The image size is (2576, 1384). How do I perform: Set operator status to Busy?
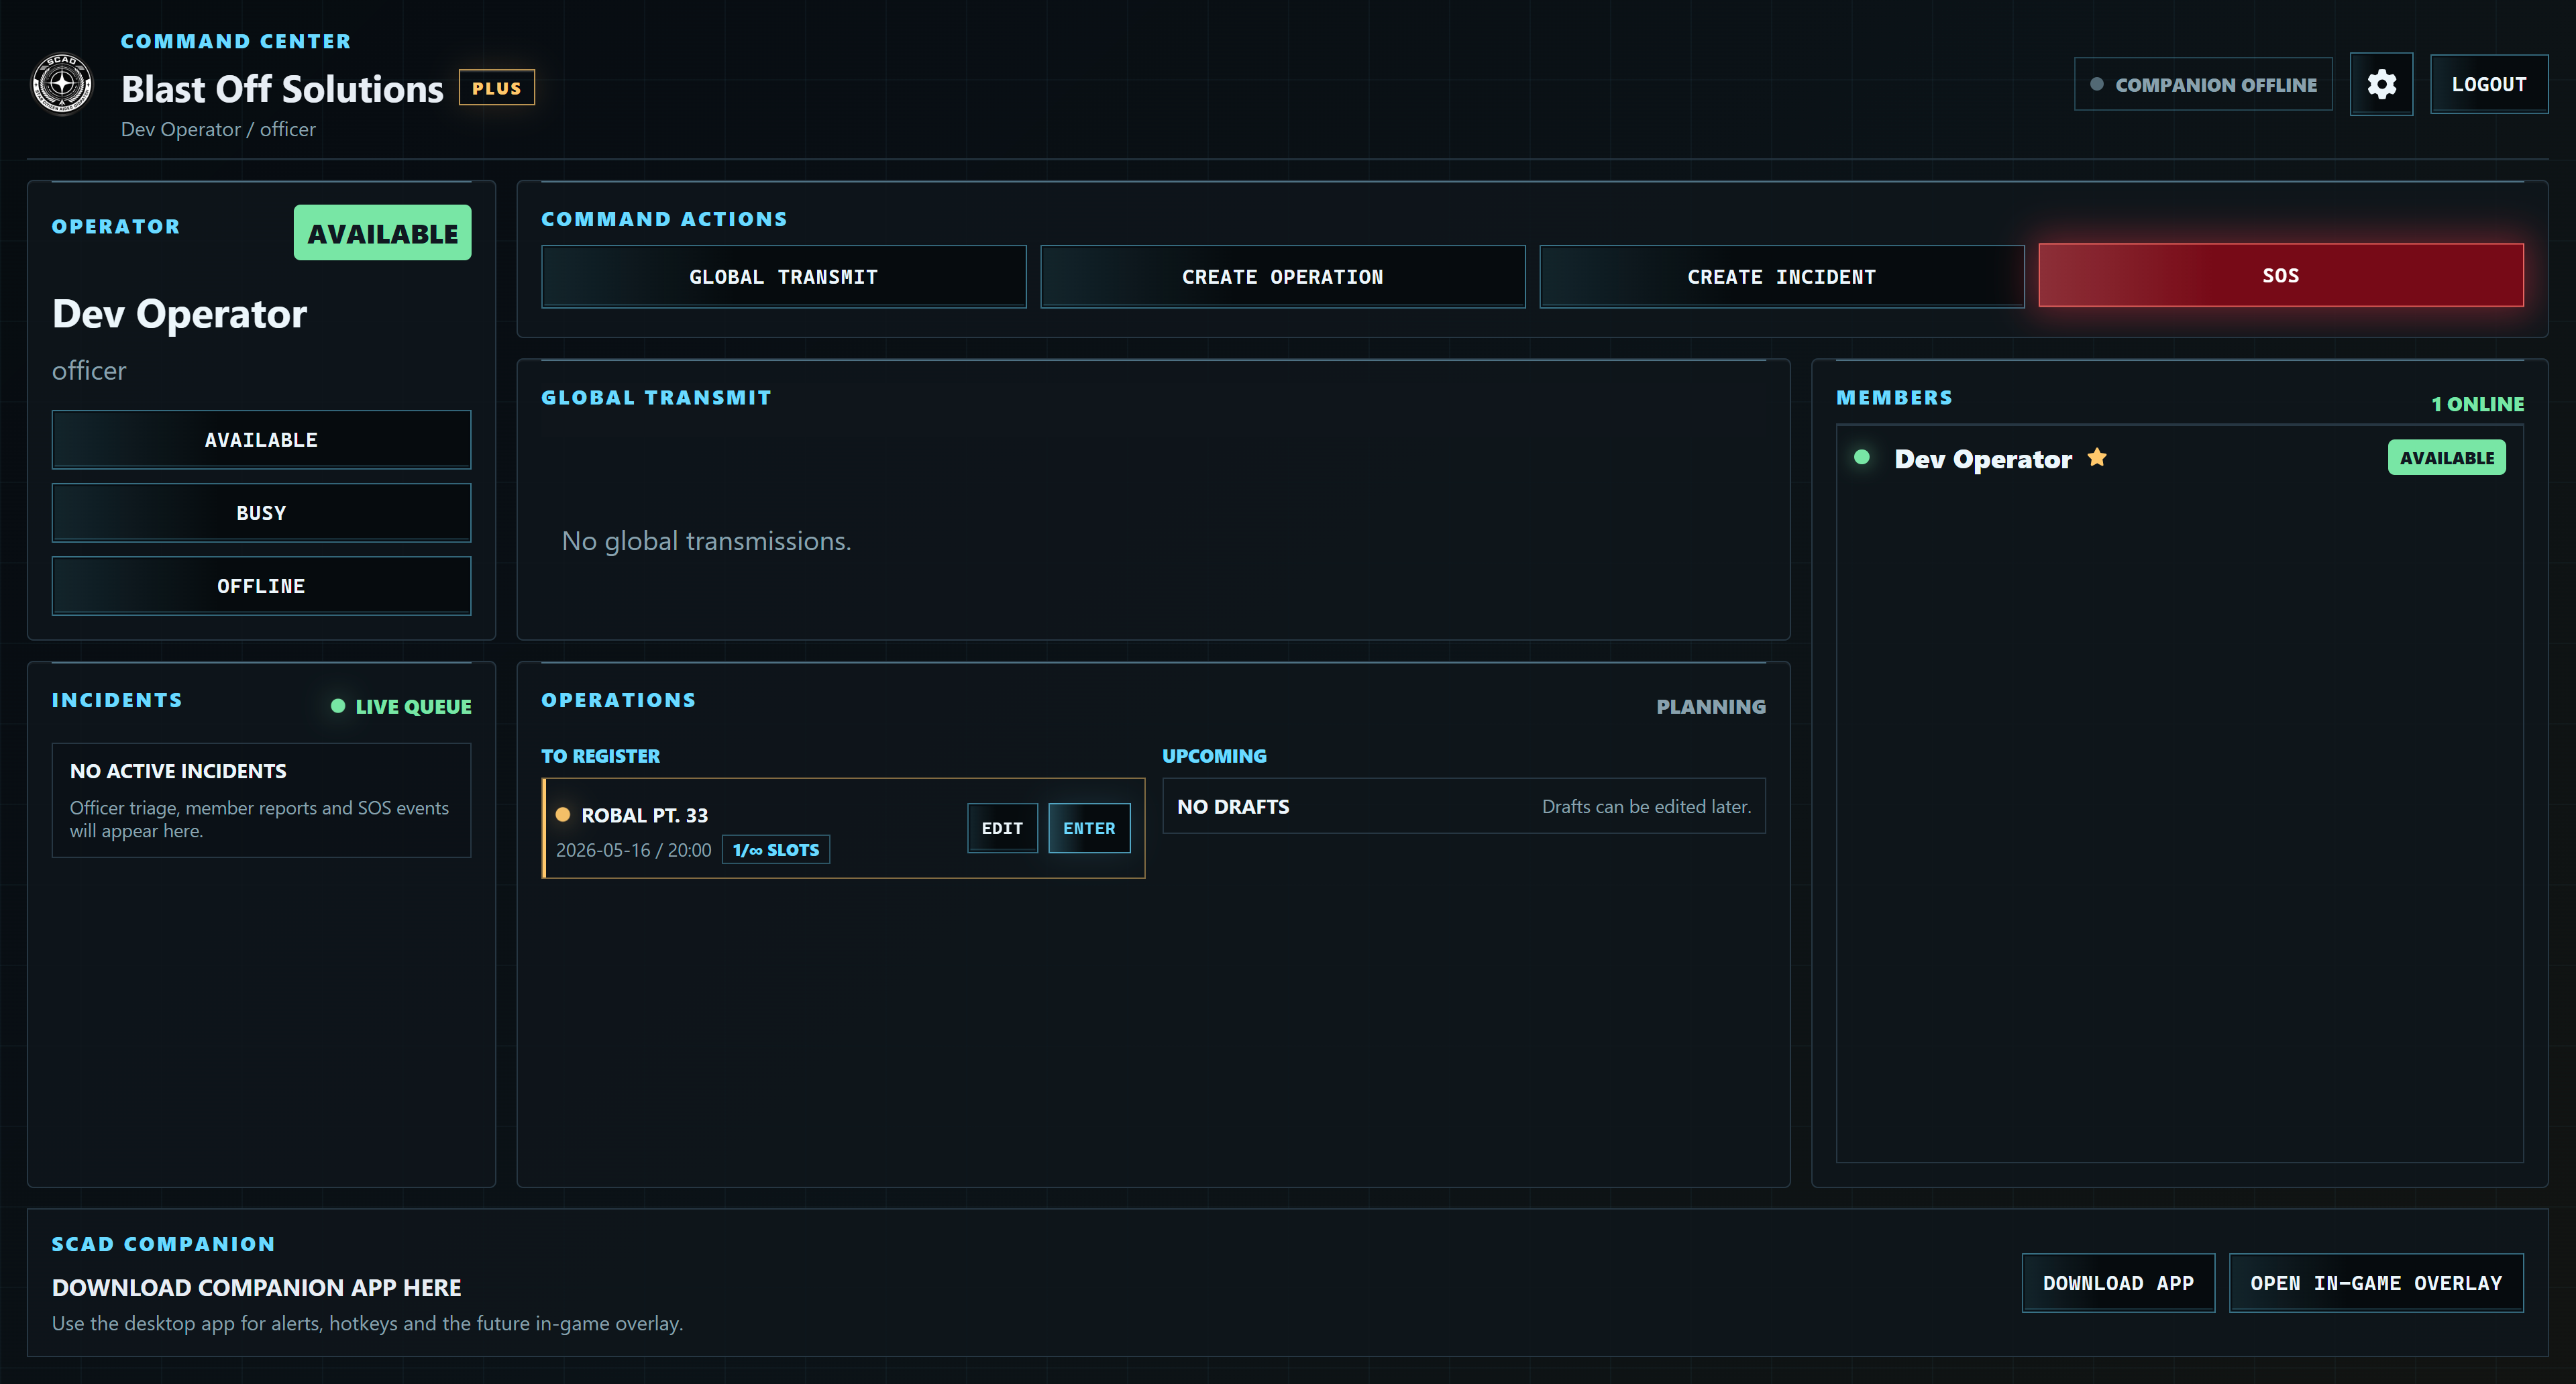261,513
